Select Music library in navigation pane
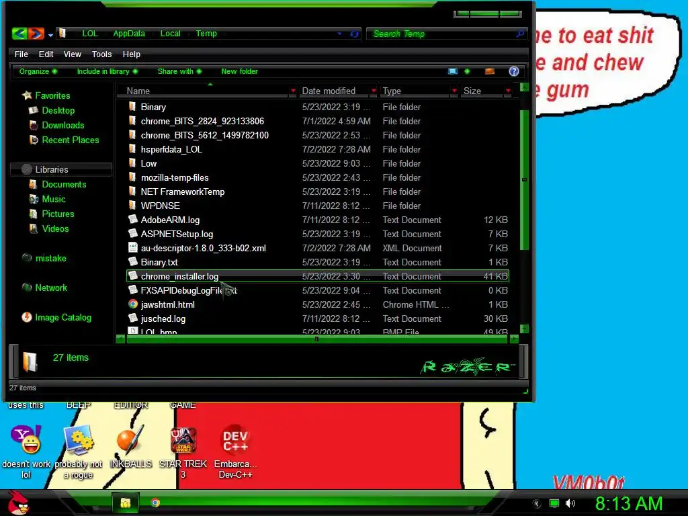This screenshot has height=516, width=688. (48, 199)
